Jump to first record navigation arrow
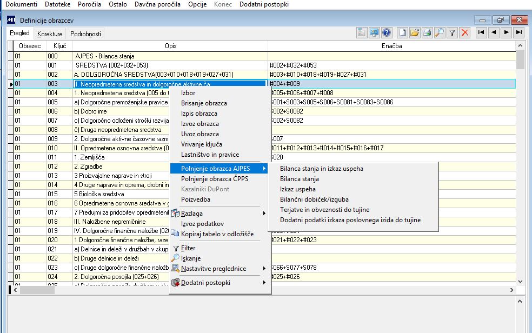 pos(481,32)
